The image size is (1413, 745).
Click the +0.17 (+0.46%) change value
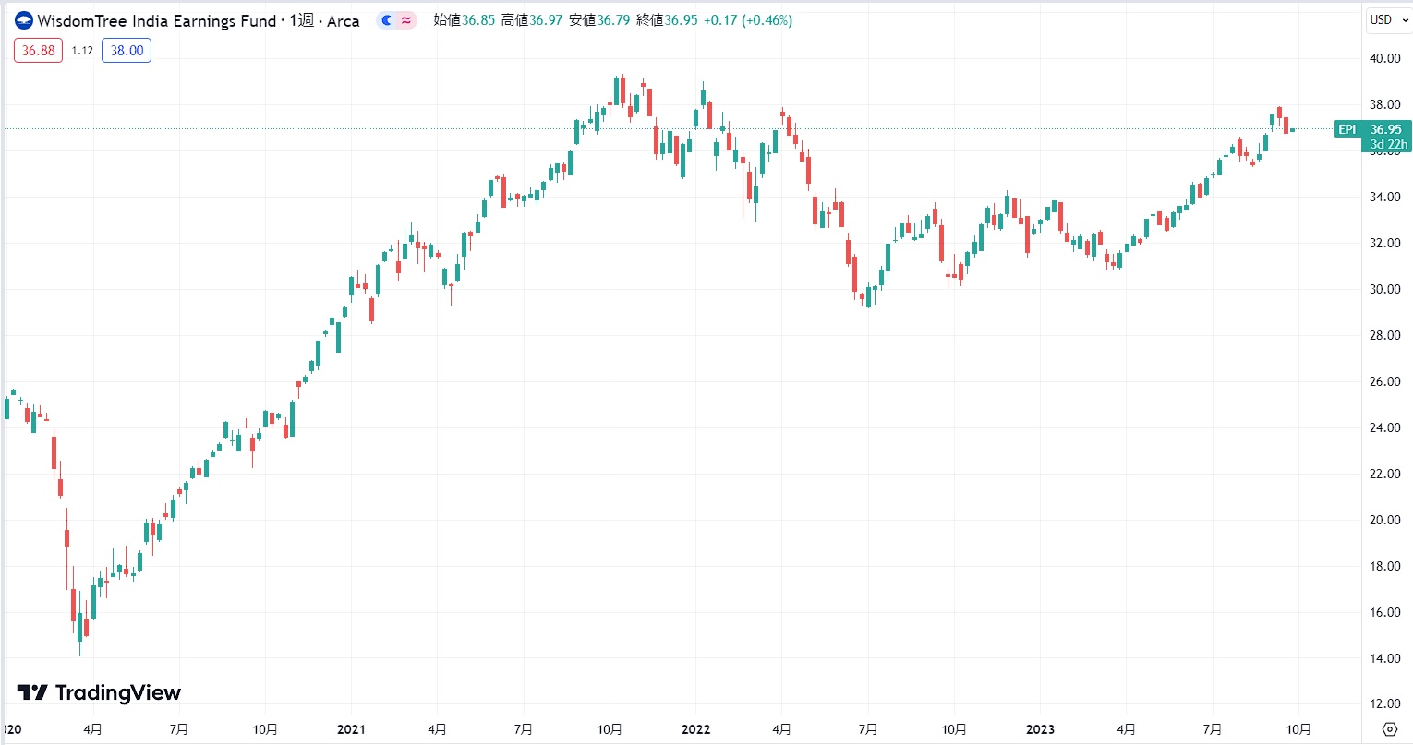point(748,20)
